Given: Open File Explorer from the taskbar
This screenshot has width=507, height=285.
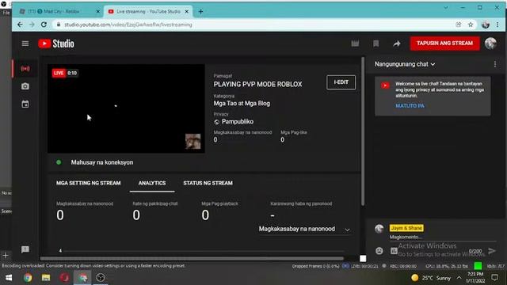Looking at the screenshot, I should 46,278.
